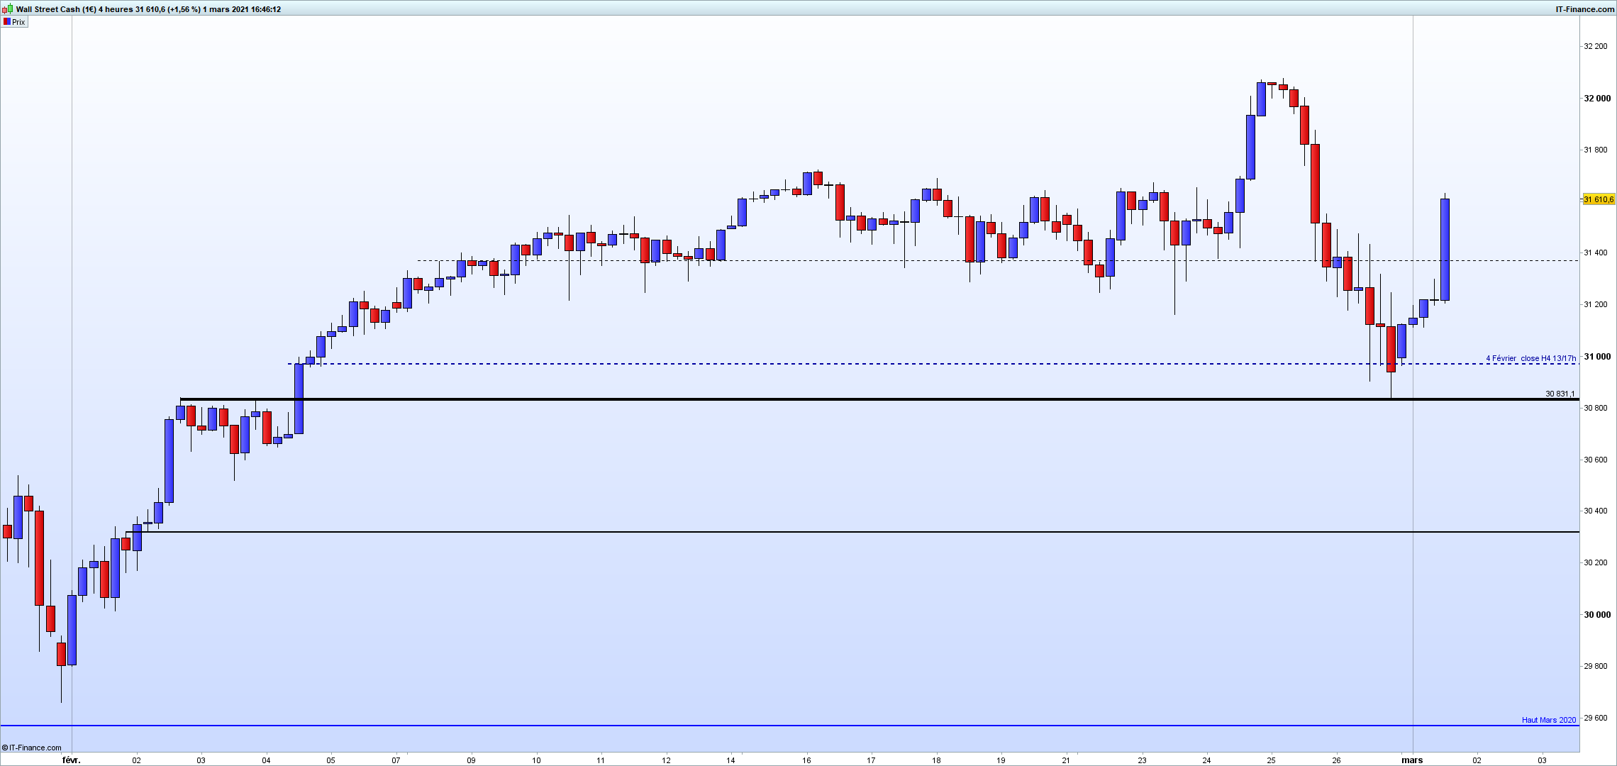
Task: Click the 32 000 price axis label
Action: [x=1596, y=99]
